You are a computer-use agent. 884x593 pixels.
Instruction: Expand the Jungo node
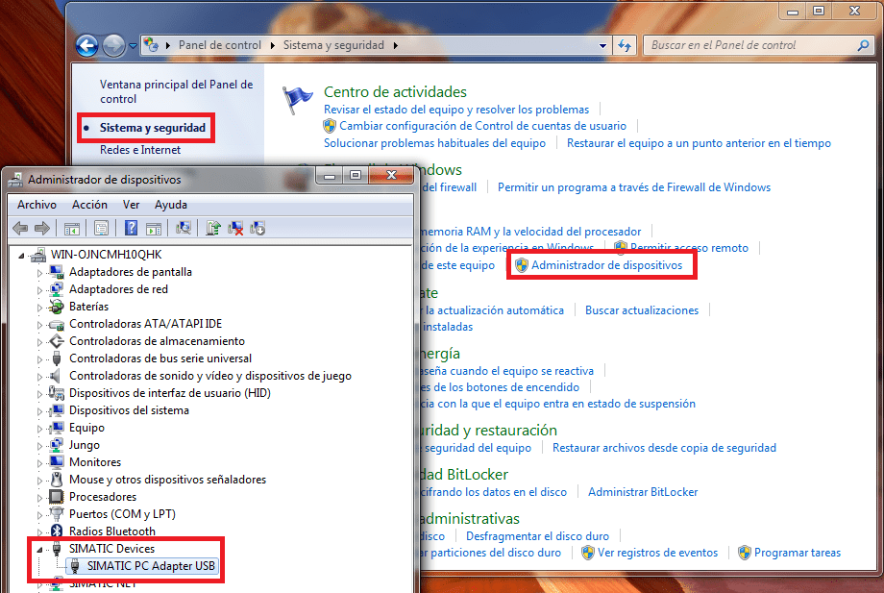pos(40,446)
